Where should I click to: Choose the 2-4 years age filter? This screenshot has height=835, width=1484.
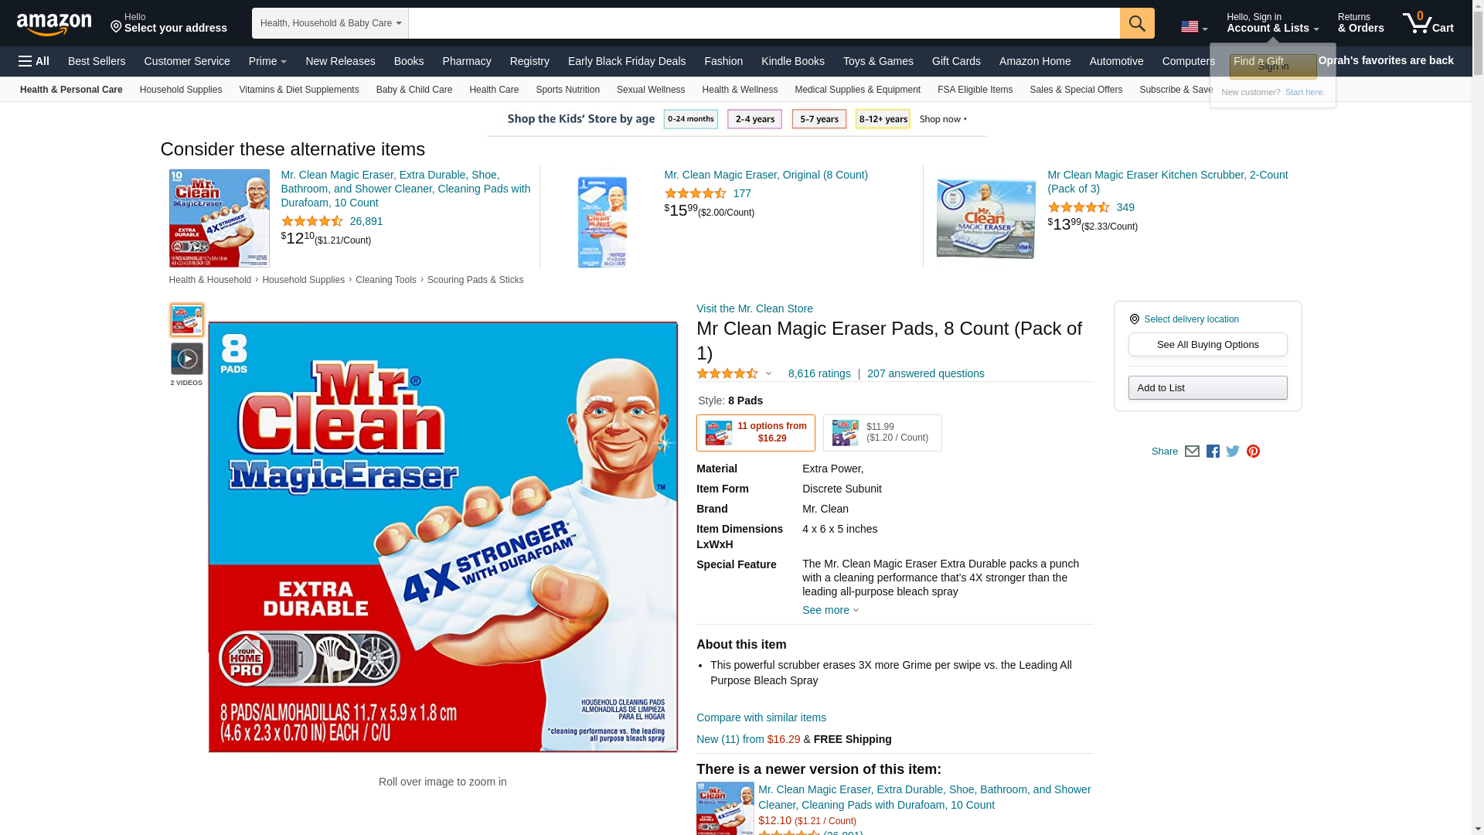[x=754, y=119]
